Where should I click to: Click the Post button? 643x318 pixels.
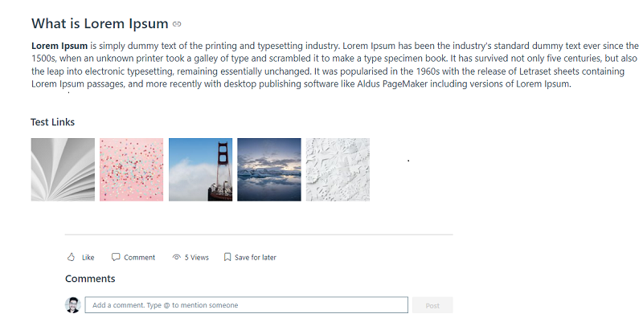pyautogui.click(x=432, y=305)
